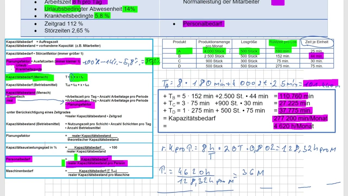The image size is (348, 196).
Task: Select the highlighted "• Planungsfaktor" formula term
Action: click(79, 105)
